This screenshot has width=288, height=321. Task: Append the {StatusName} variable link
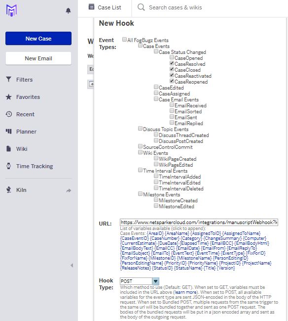(188, 268)
